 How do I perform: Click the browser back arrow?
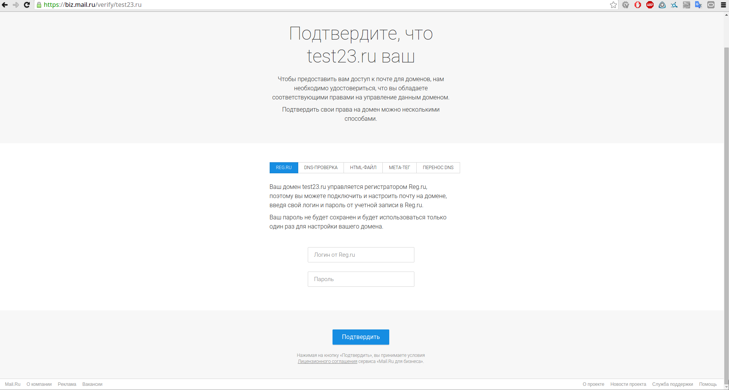pos(5,5)
